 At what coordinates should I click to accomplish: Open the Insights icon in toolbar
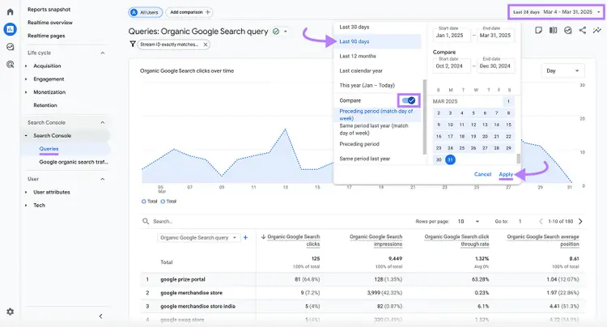coord(568,30)
